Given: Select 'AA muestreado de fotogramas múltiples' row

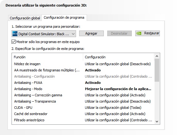Looking at the screenshot, I should pyautogui.click(x=83, y=70).
